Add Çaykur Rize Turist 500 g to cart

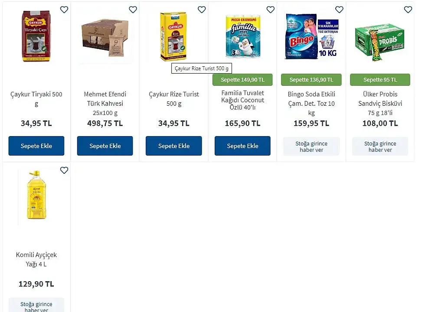(174, 146)
